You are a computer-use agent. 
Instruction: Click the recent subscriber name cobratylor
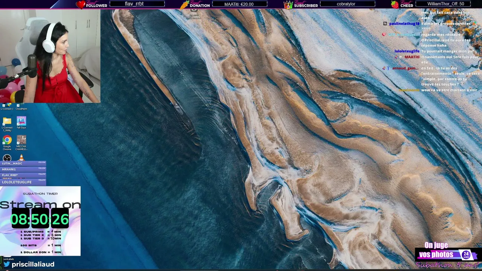[346, 4]
